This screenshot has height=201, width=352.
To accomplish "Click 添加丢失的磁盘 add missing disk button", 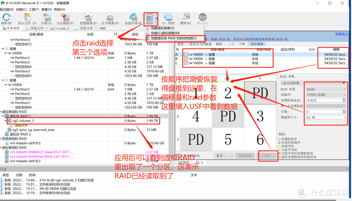I will (x=200, y=44).
